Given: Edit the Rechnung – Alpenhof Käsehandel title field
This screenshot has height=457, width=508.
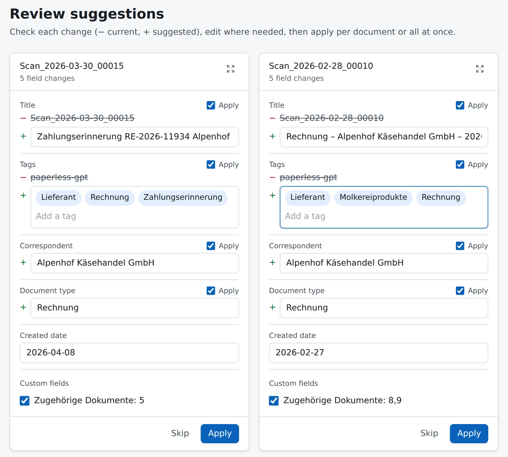Looking at the screenshot, I should coord(384,137).
